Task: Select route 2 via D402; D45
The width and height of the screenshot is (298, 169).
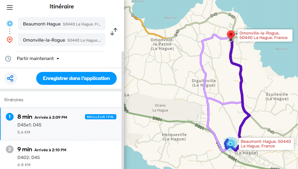Action: 61,156
